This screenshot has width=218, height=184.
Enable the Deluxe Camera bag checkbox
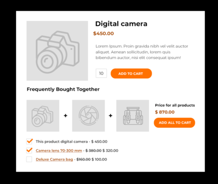[x=29, y=159]
